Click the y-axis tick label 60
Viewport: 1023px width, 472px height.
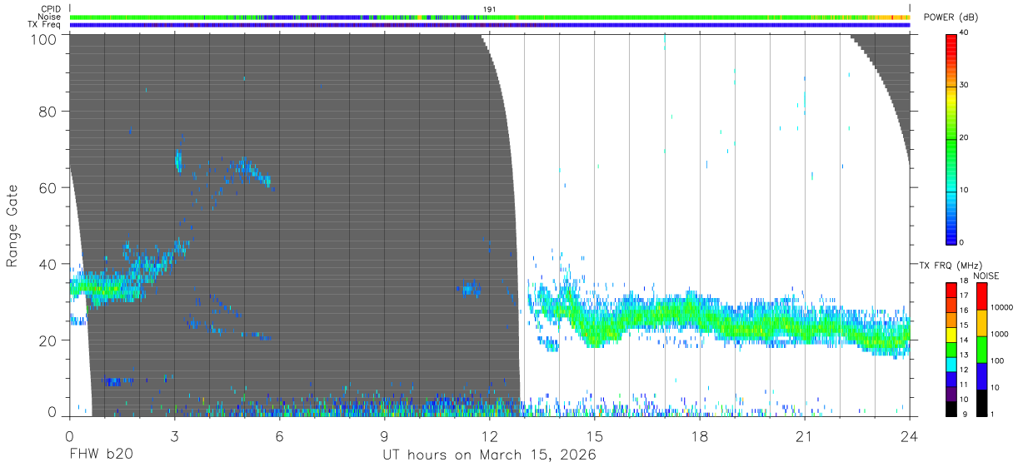point(49,188)
